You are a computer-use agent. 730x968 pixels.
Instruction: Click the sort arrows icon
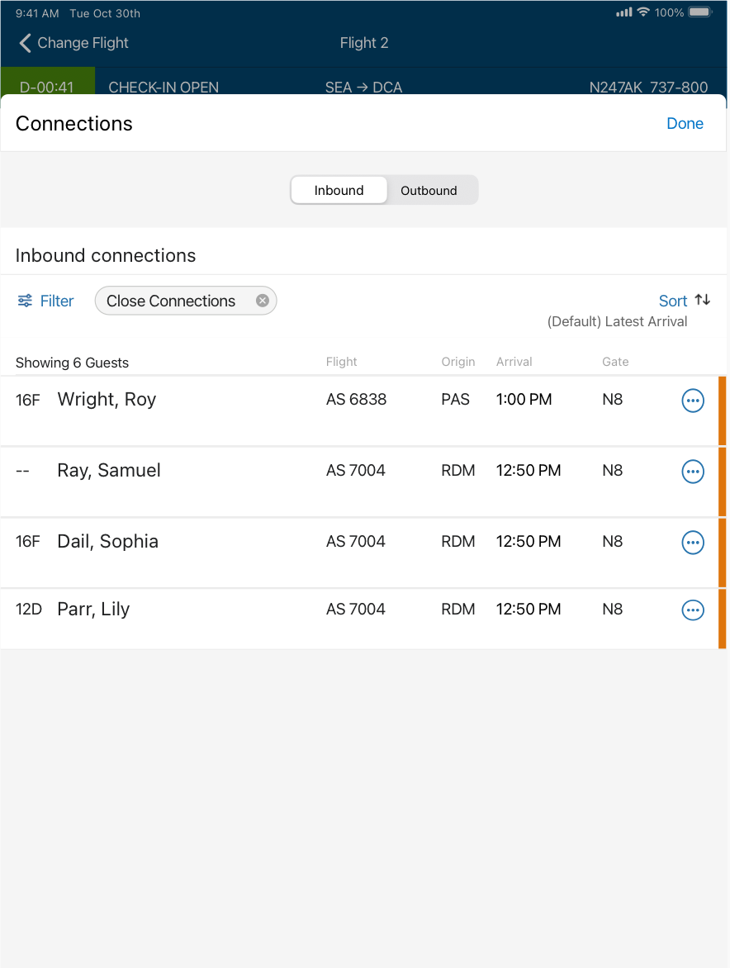(x=702, y=300)
